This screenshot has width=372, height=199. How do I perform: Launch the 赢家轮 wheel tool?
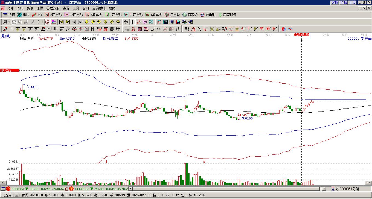pos(190,15)
